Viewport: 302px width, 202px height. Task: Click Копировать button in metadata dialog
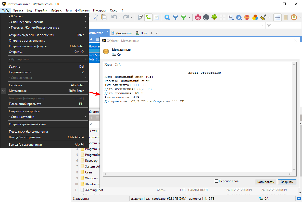pyautogui.click(x=266, y=182)
